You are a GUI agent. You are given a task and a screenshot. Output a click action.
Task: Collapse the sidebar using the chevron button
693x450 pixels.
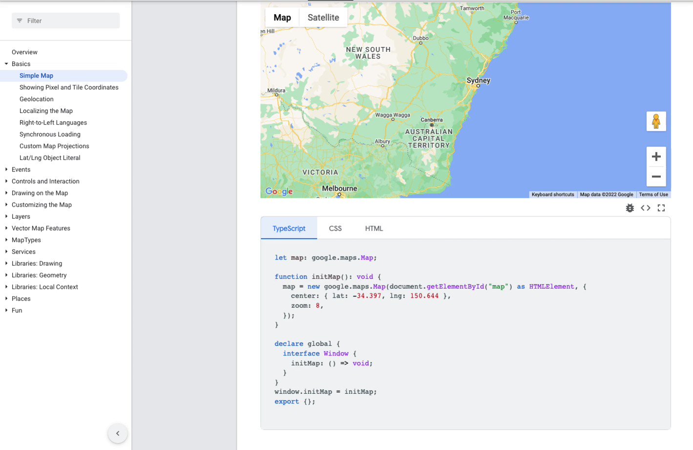click(117, 433)
